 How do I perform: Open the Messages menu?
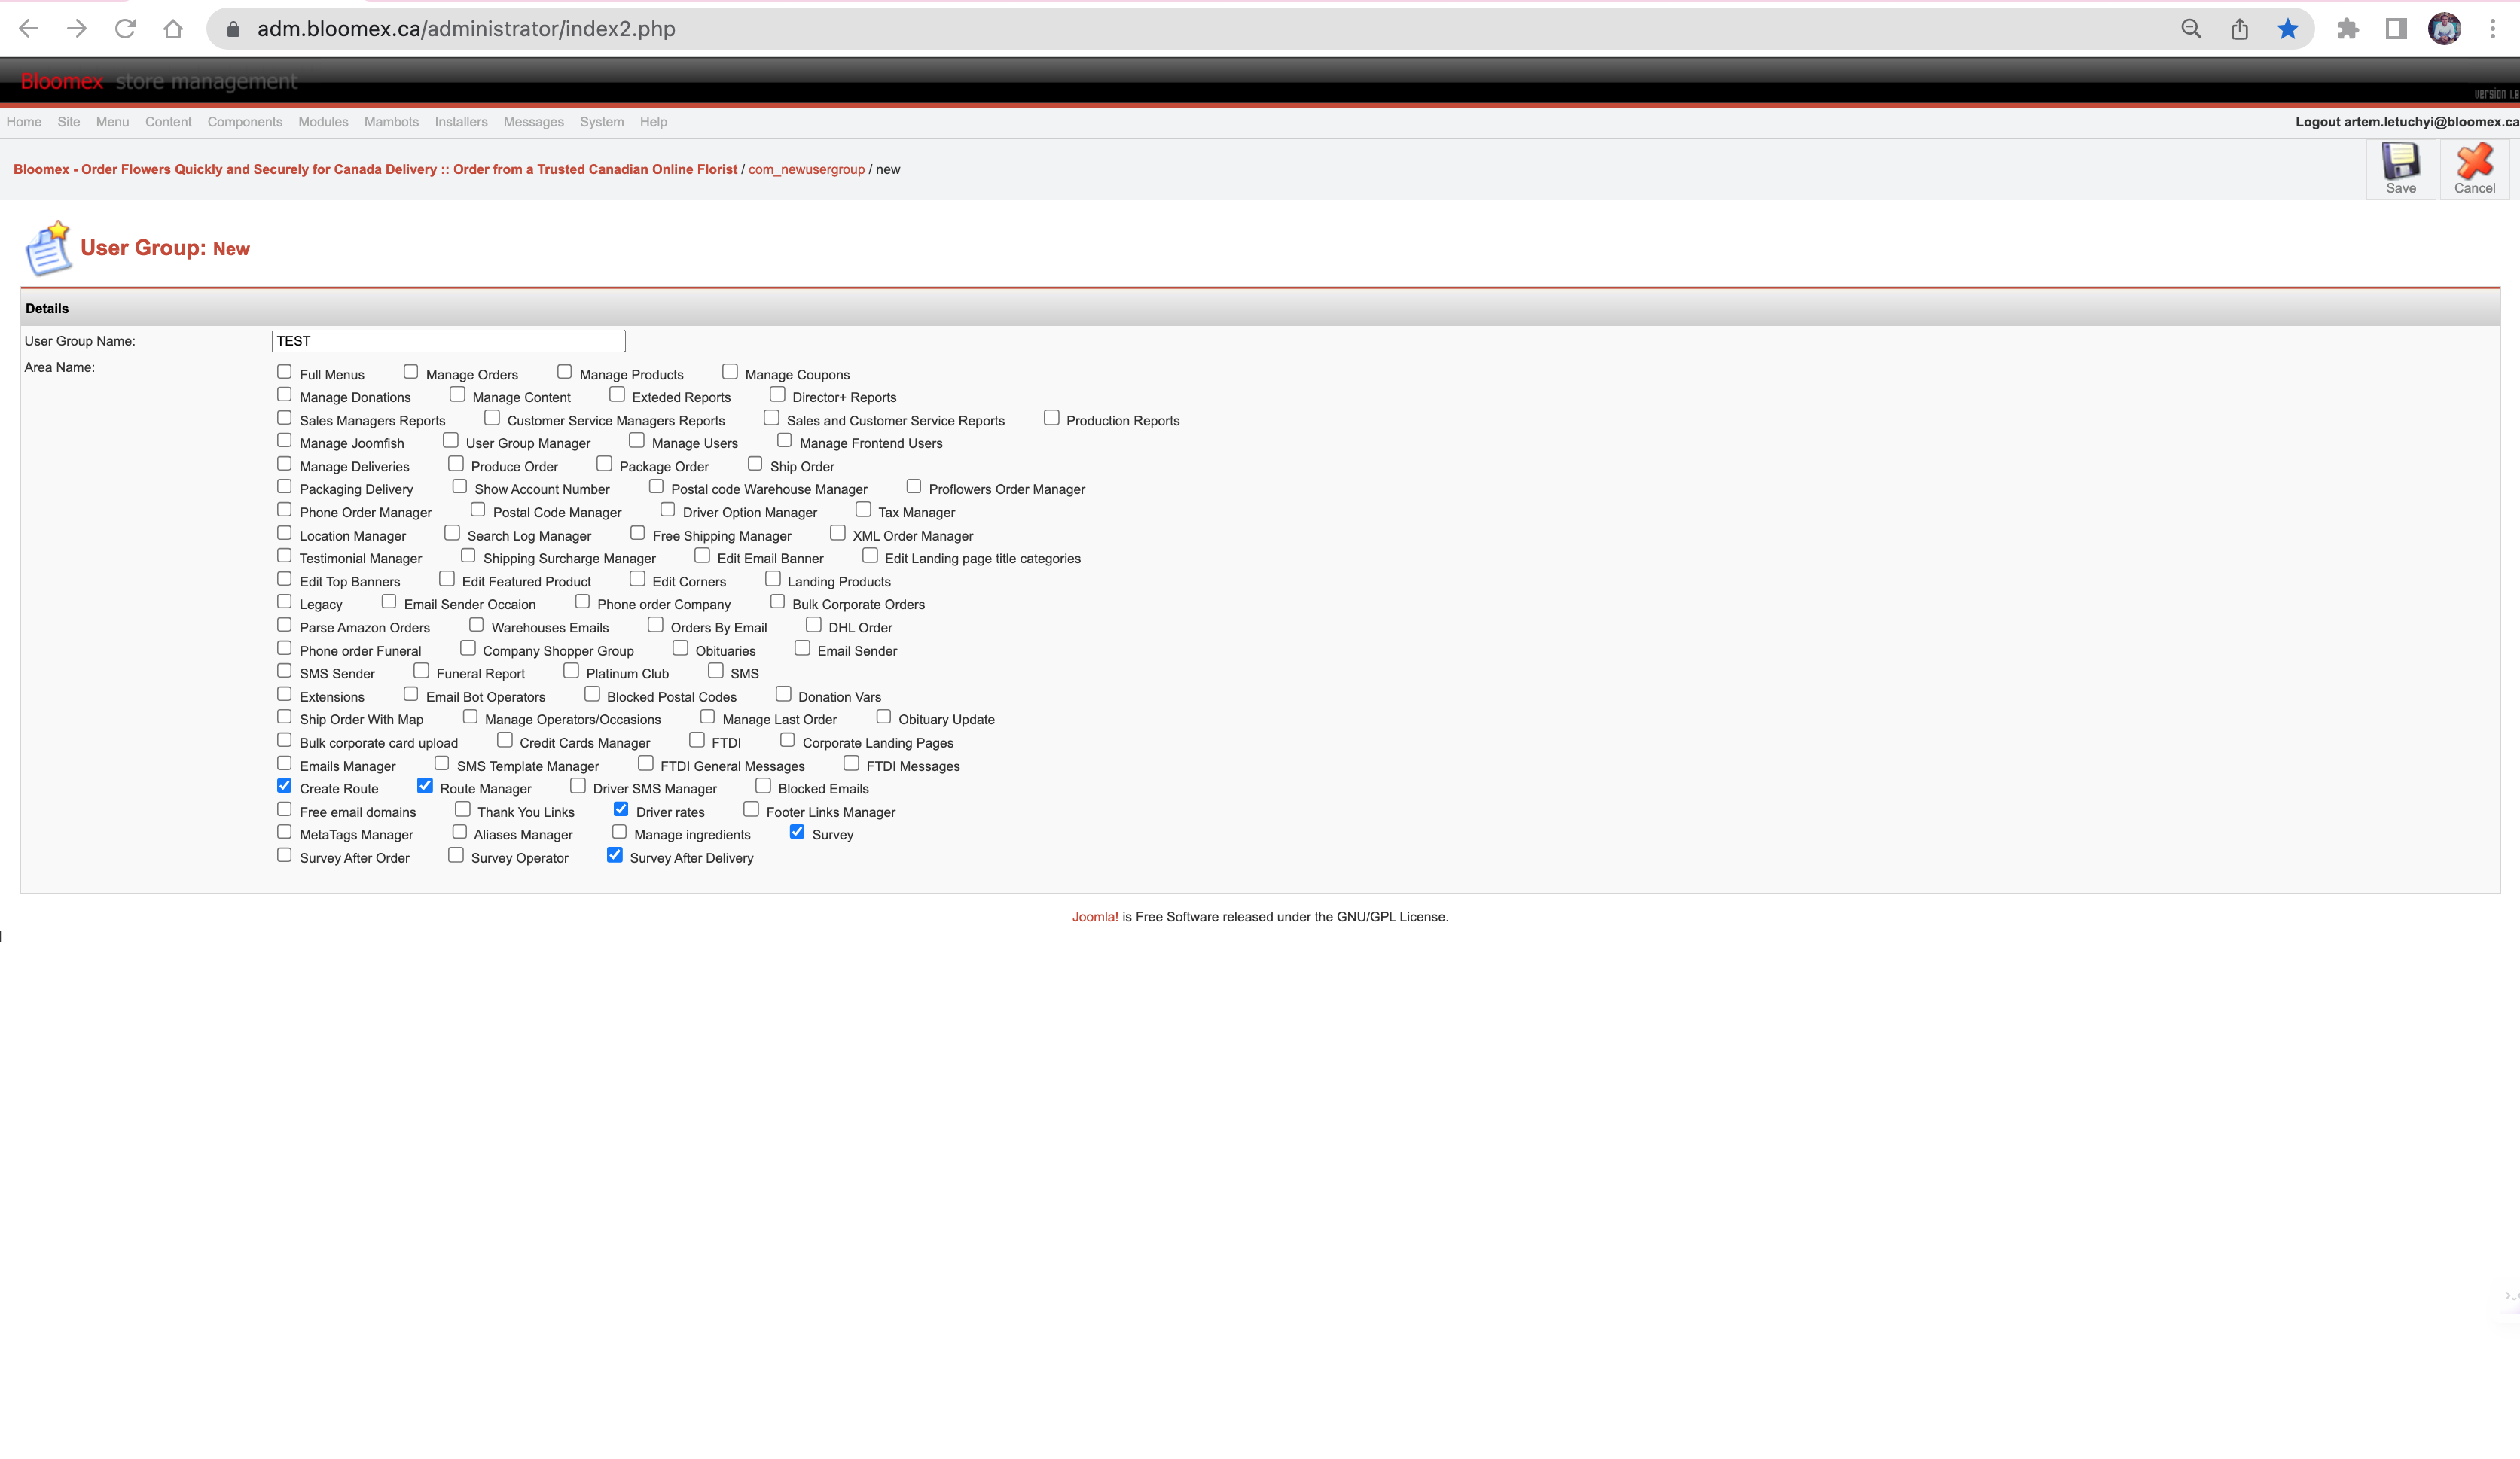point(533,122)
